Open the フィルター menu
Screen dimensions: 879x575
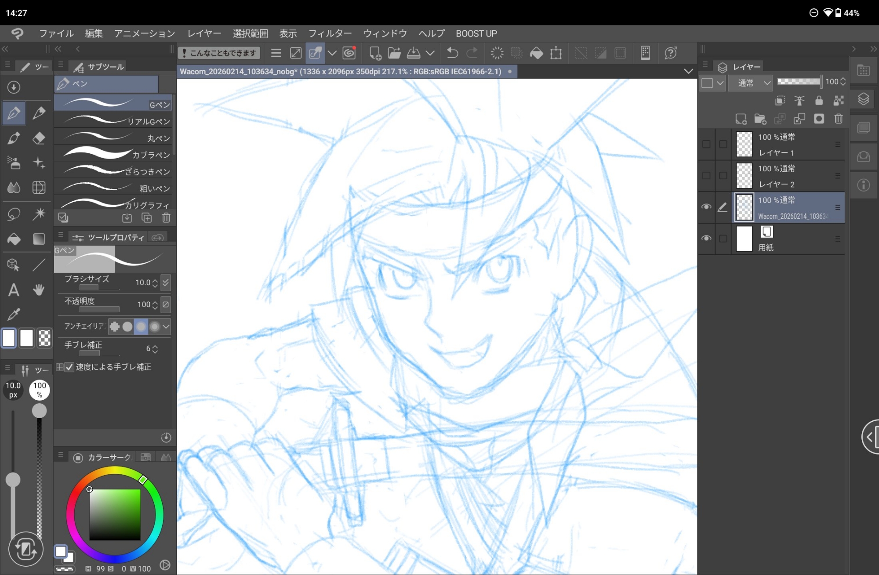(x=330, y=33)
